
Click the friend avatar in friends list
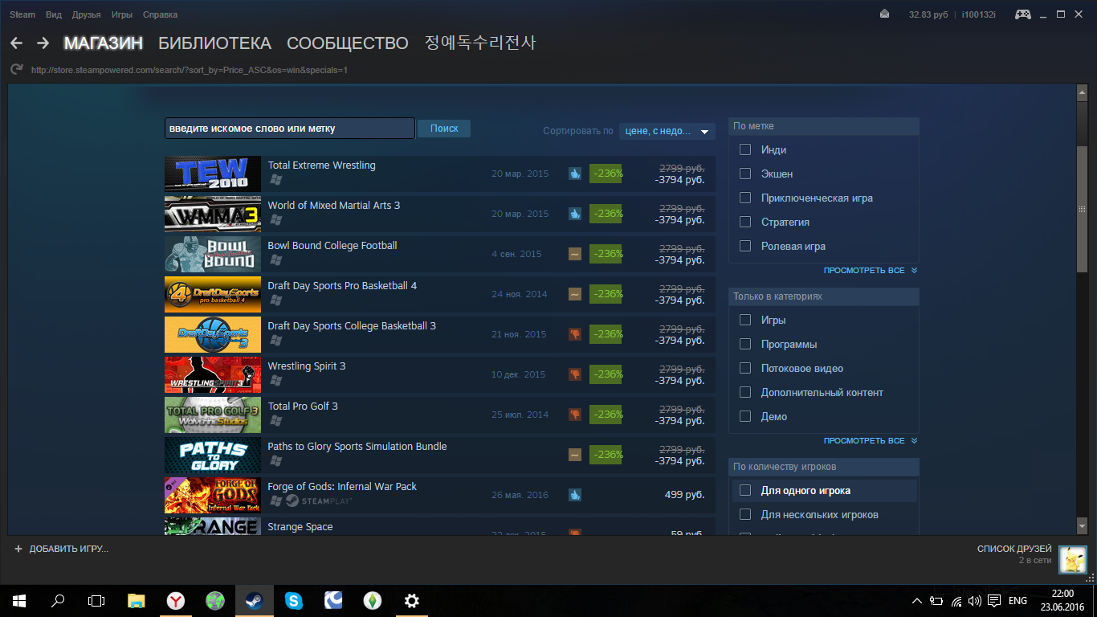pos(1072,559)
